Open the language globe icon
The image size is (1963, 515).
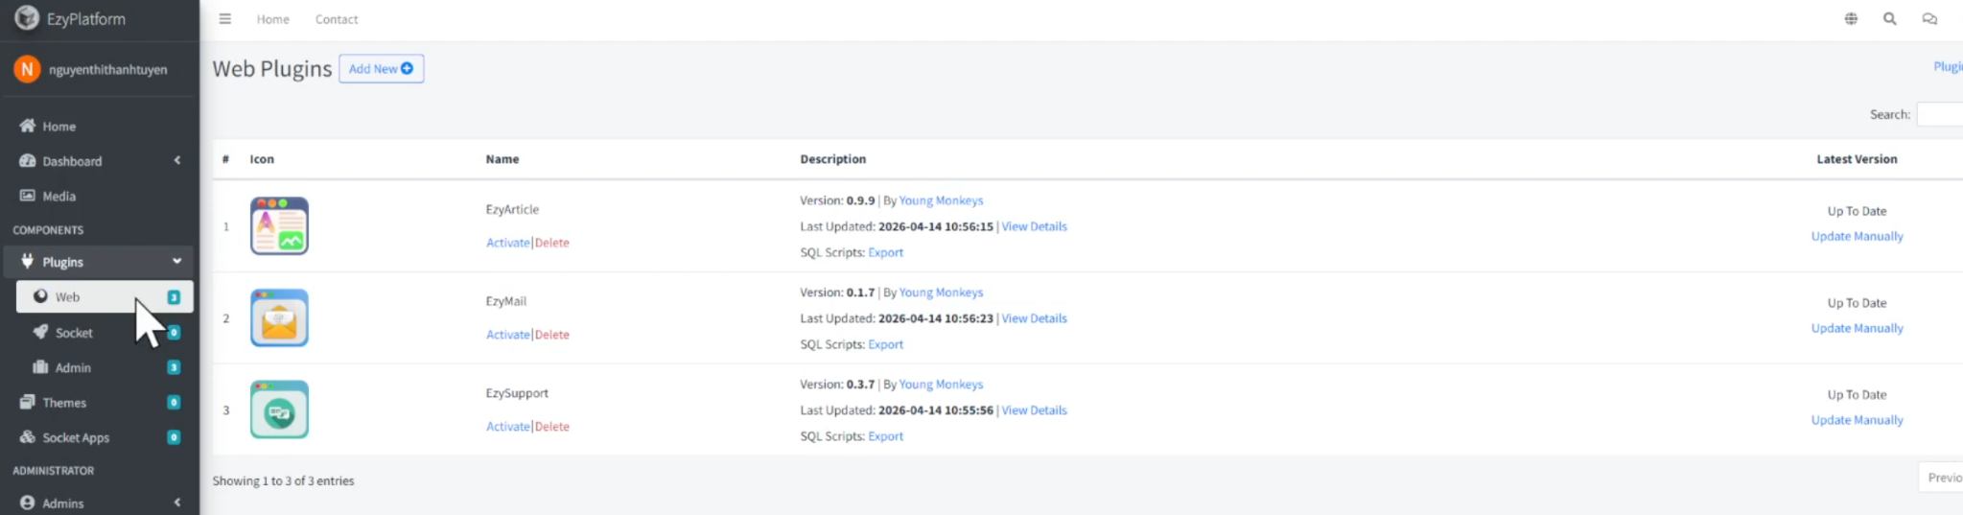(x=1851, y=19)
